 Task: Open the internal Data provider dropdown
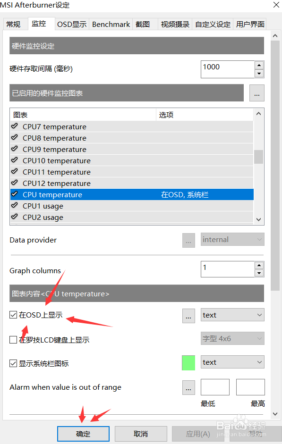point(232,240)
